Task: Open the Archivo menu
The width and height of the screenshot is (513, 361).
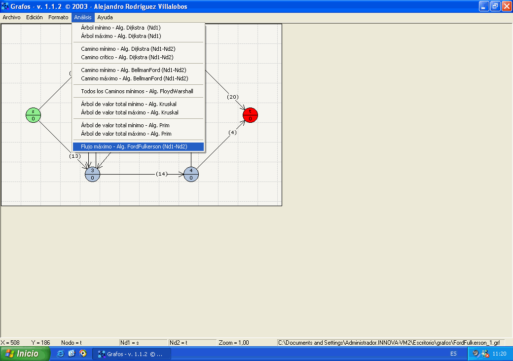Action: tap(12, 17)
